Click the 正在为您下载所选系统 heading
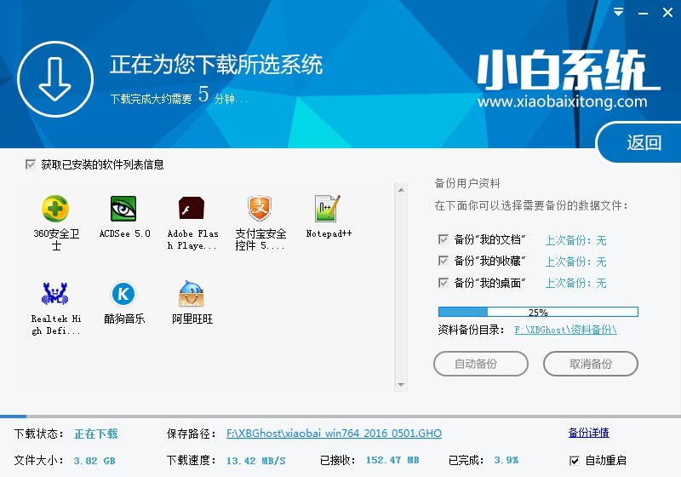The image size is (681, 477). point(216,64)
